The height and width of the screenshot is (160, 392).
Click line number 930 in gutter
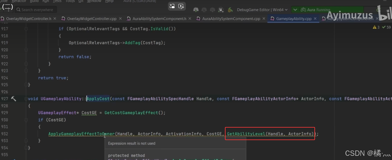pyautogui.click(x=4, y=120)
